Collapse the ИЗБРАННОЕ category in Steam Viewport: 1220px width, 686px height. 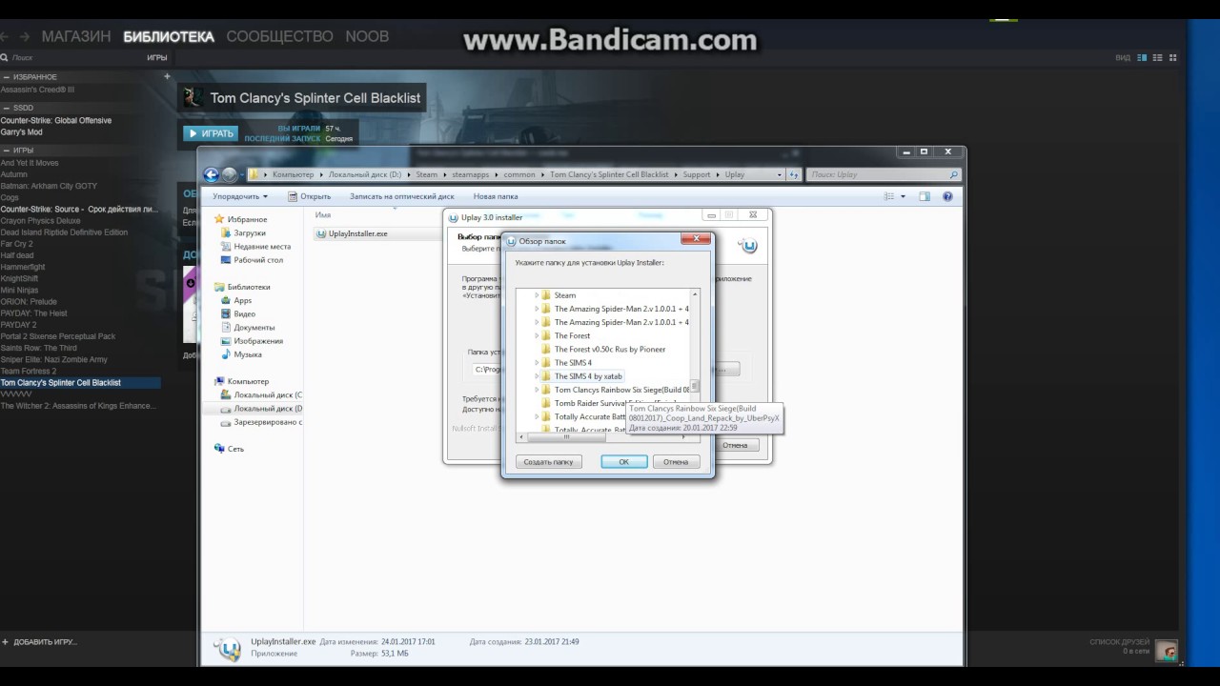click(x=7, y=77)
